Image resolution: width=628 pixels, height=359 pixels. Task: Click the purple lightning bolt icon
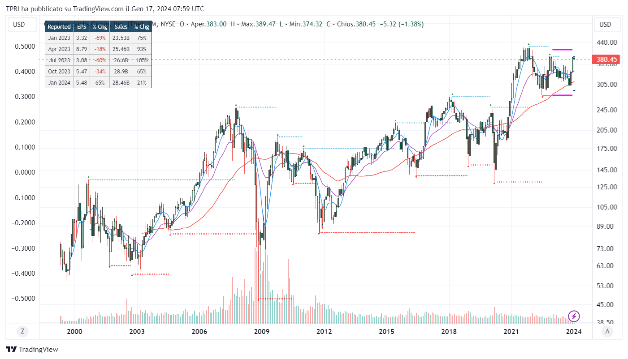[574, 316]
